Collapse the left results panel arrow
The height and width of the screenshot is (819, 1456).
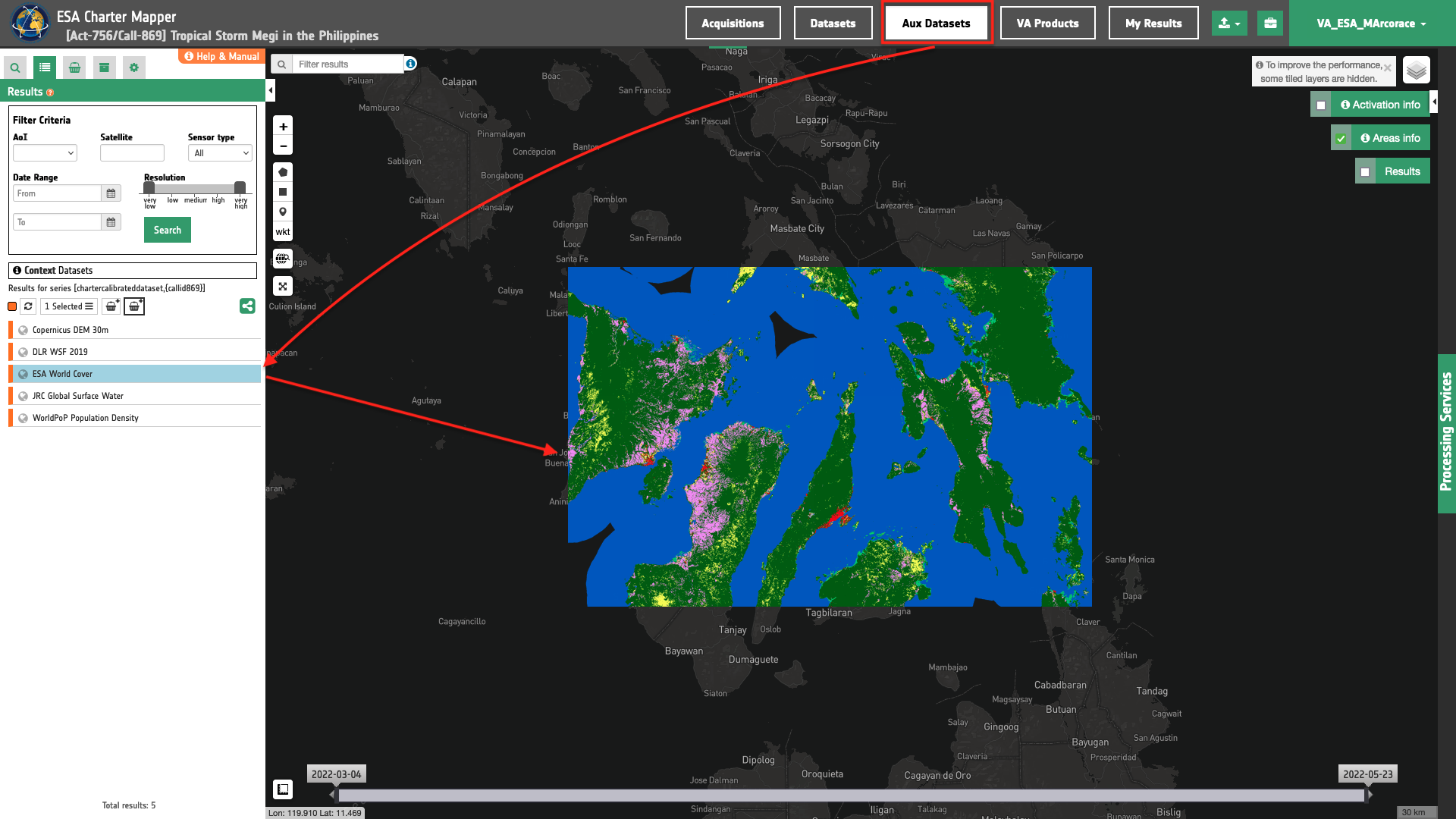pos(271,90)
